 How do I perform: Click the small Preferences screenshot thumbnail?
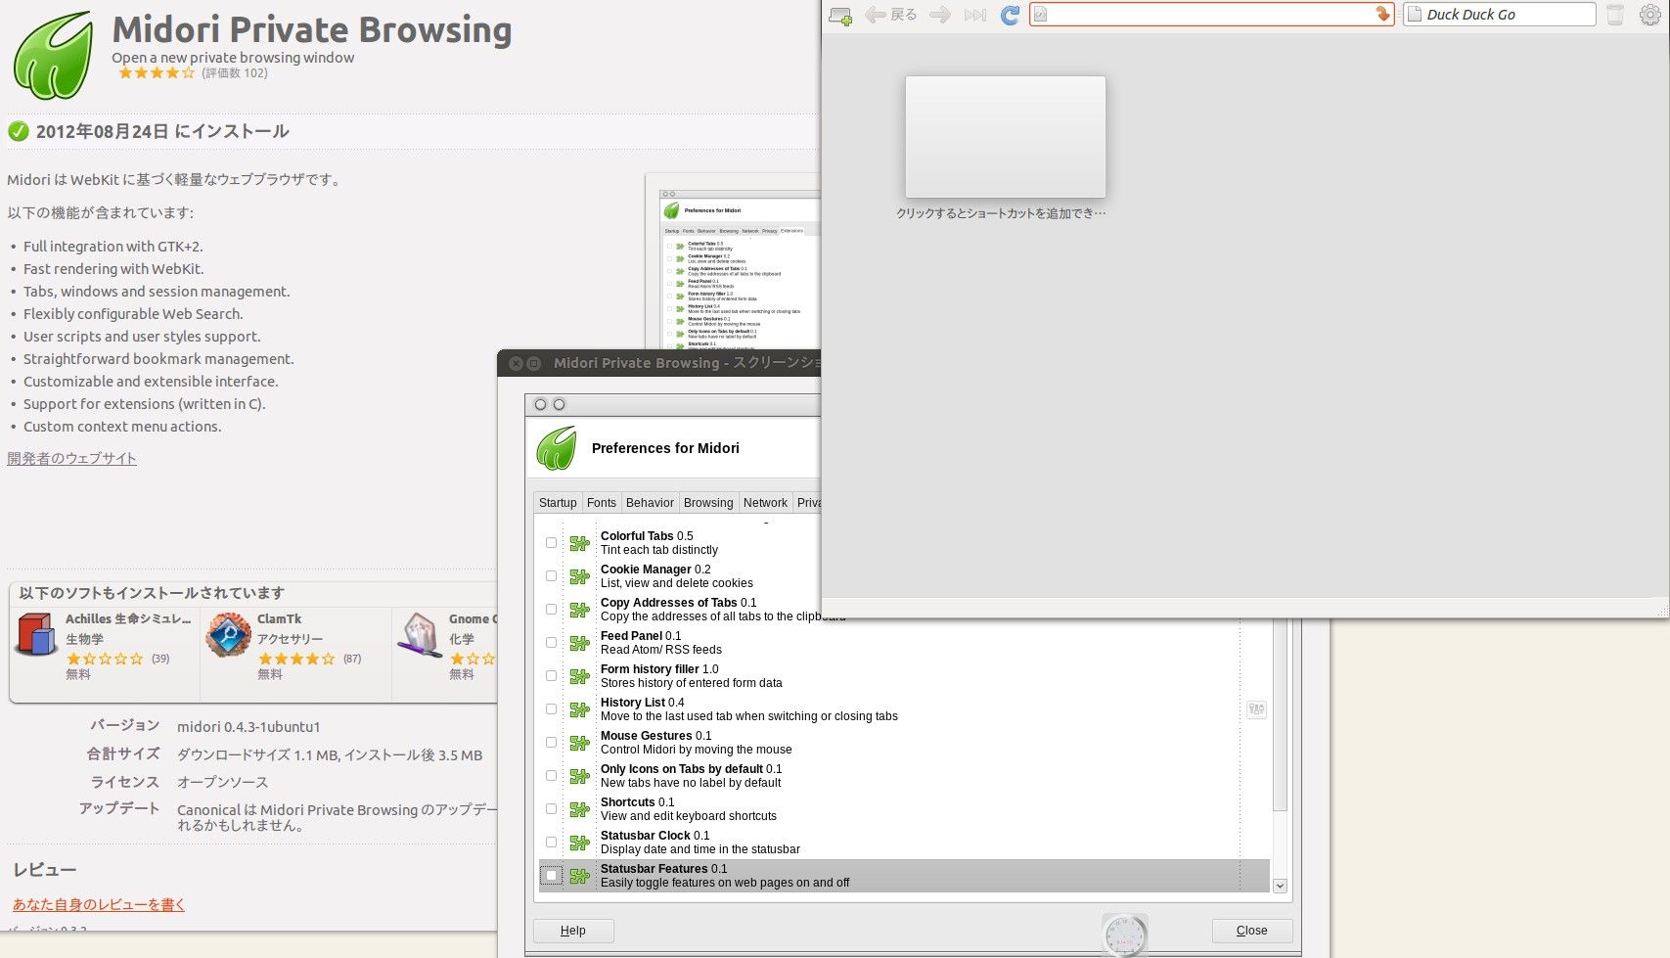(x=733, y=261)
